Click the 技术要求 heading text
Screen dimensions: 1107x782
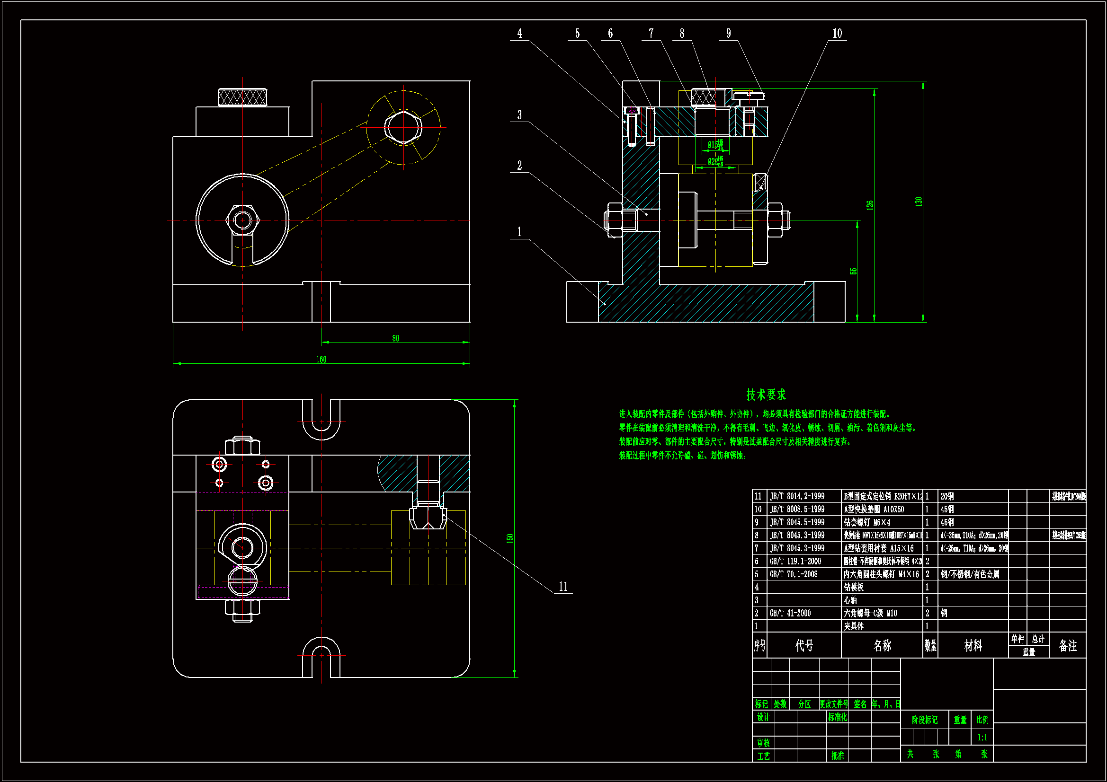pos(766,395)
